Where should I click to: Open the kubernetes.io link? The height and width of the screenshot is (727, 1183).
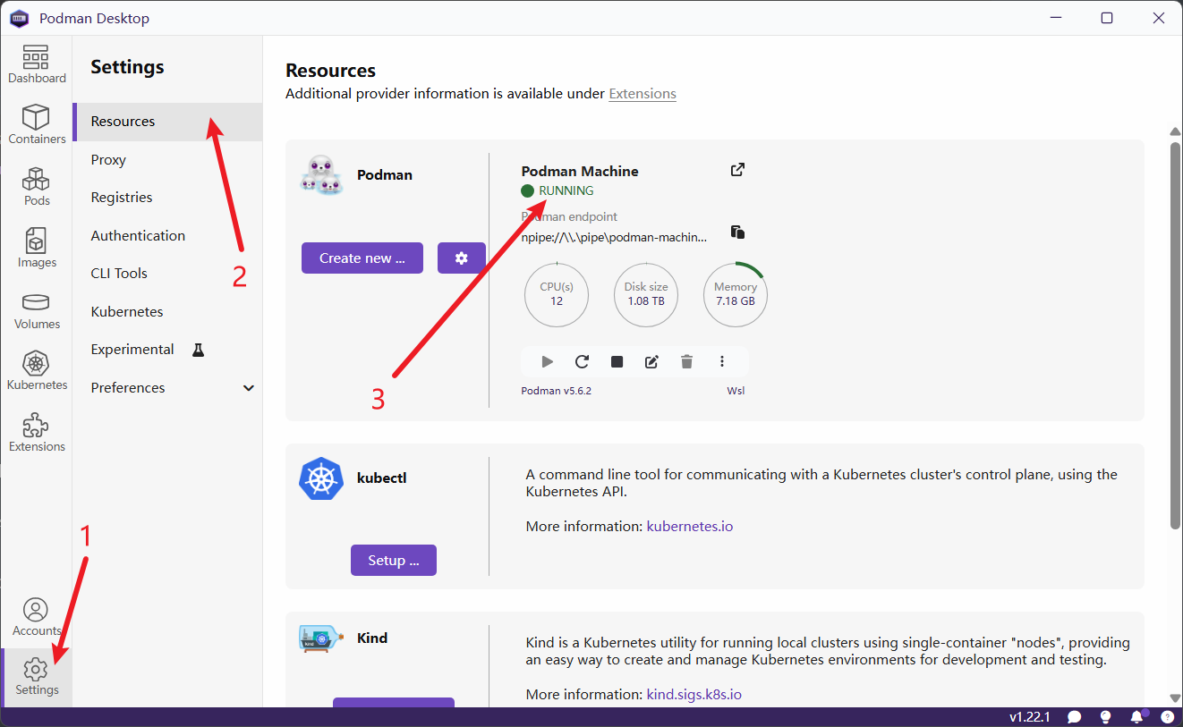pos(690,526)
